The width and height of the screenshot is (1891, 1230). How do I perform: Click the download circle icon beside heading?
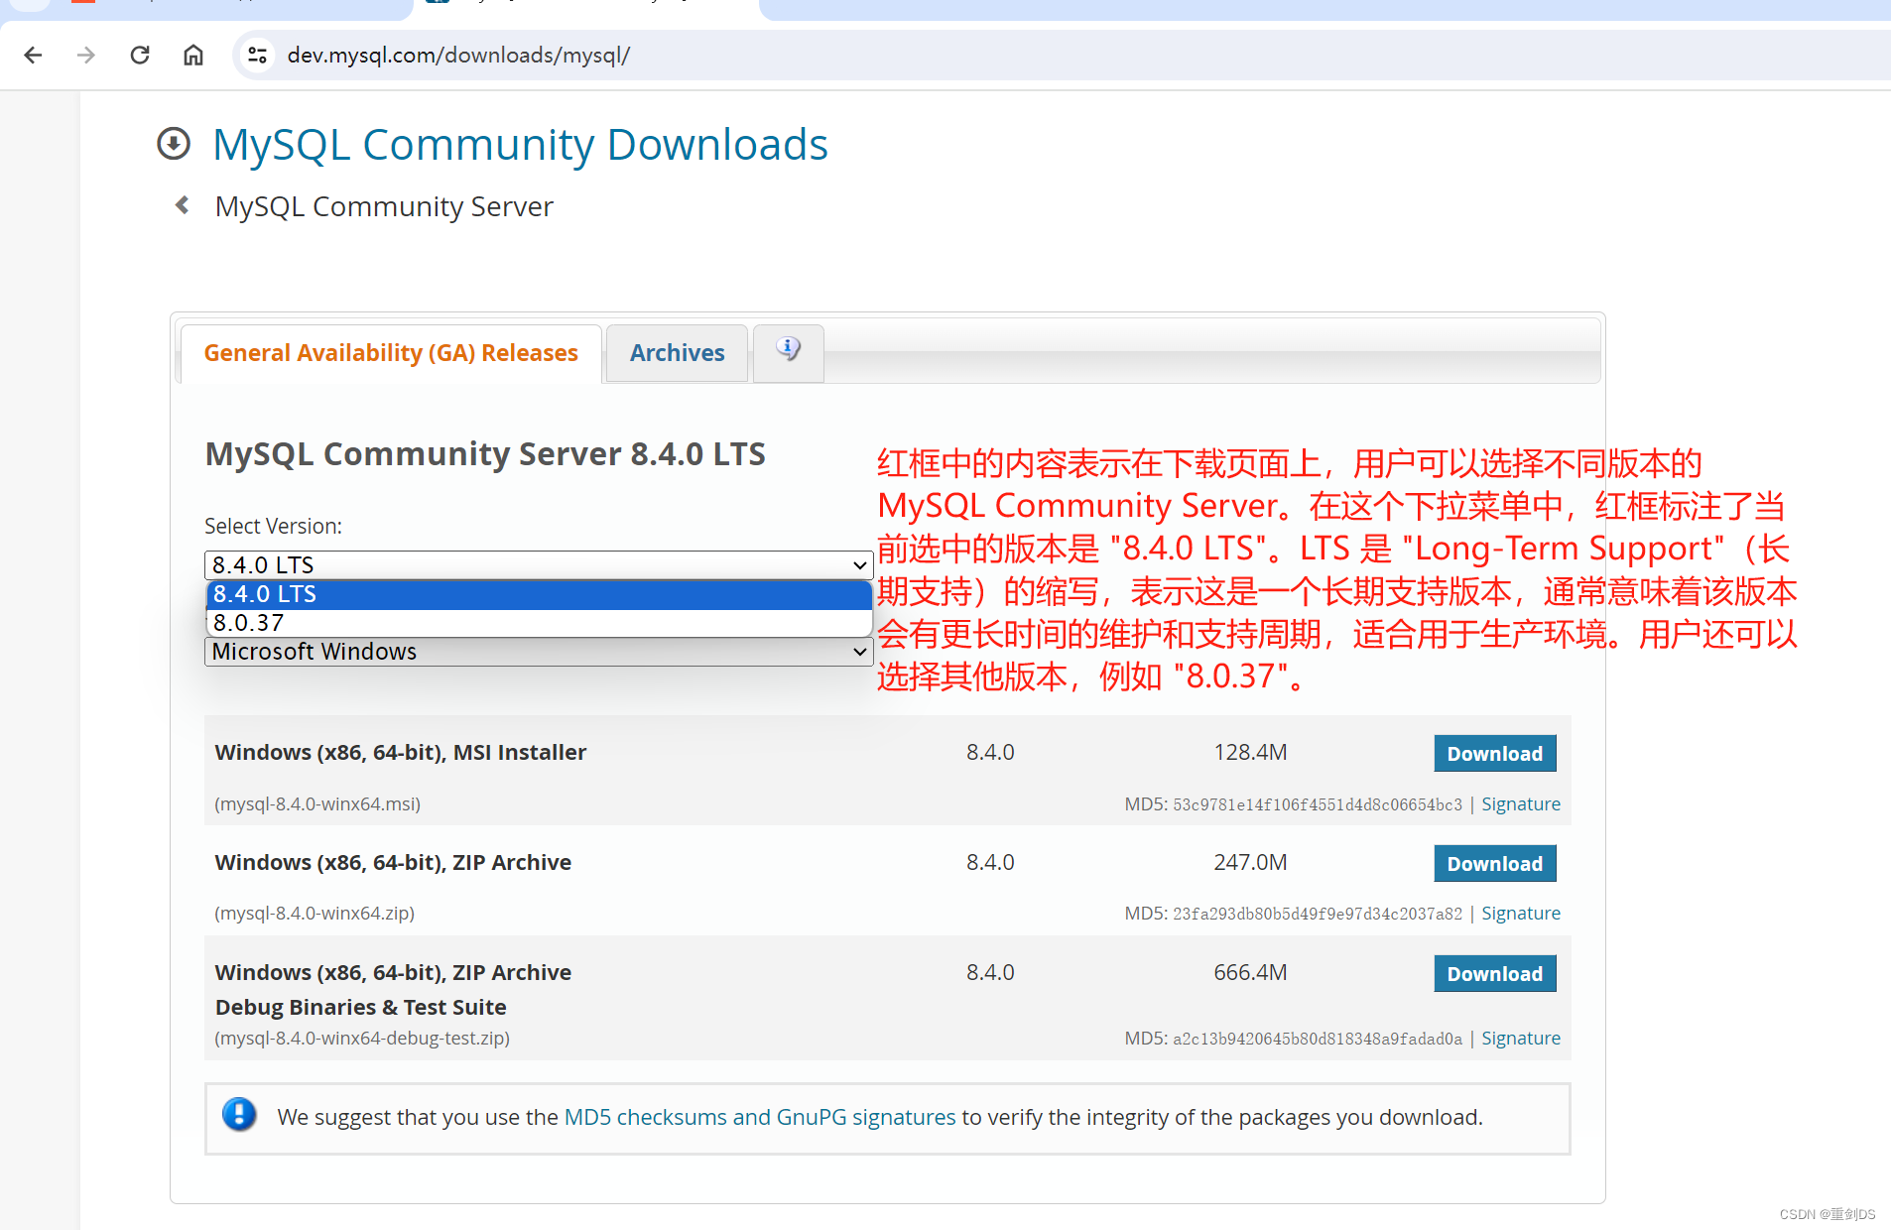174,144
